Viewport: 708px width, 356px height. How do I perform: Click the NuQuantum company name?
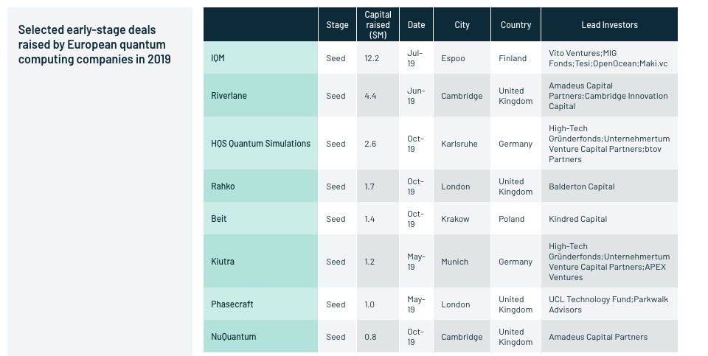point(234,337)
